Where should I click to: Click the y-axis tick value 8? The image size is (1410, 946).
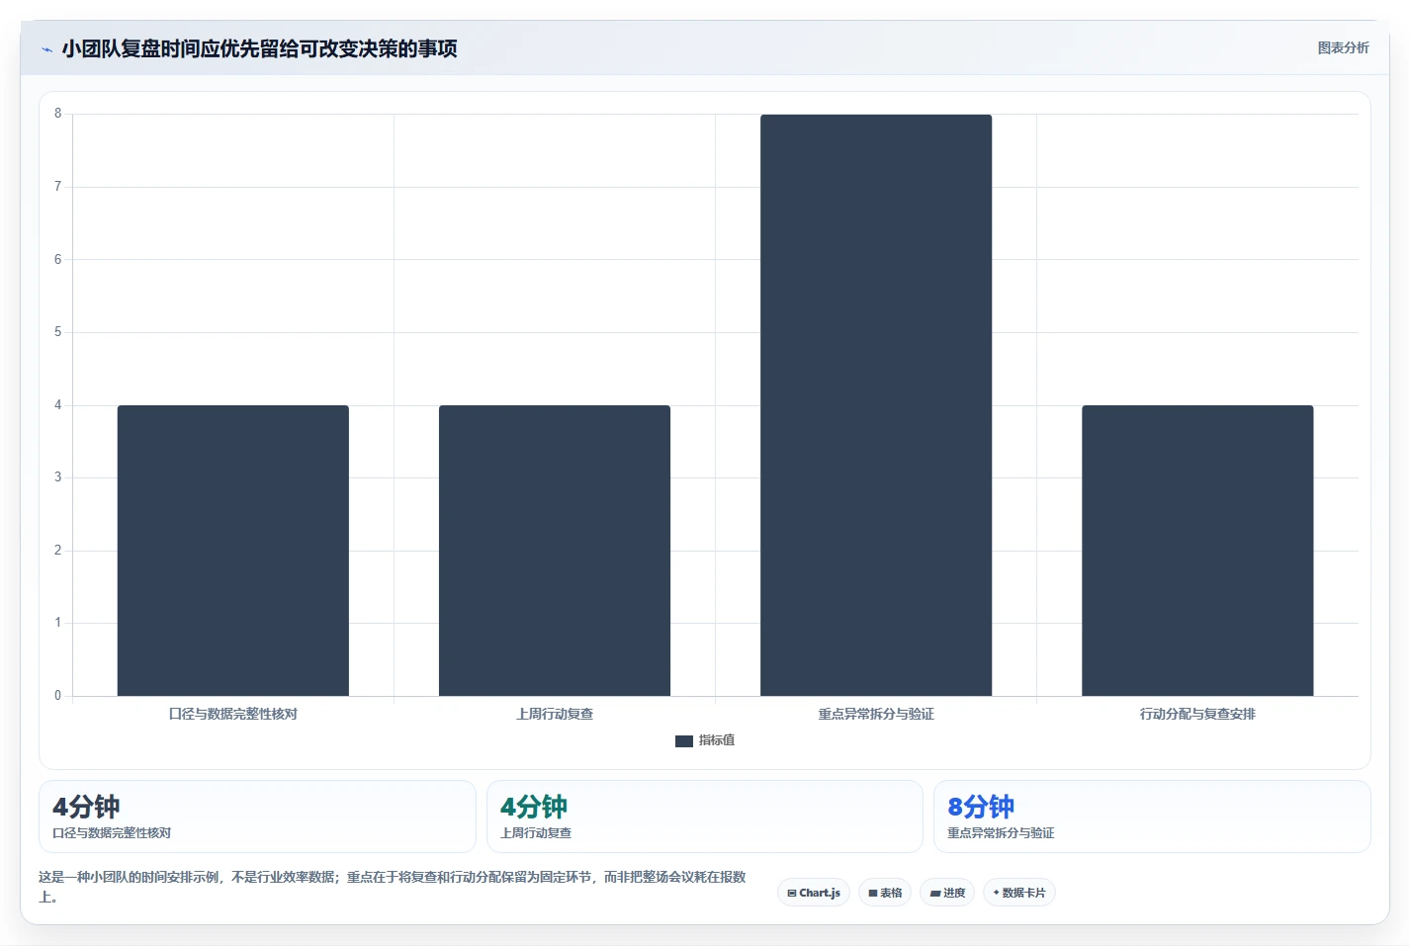(57, 114)
